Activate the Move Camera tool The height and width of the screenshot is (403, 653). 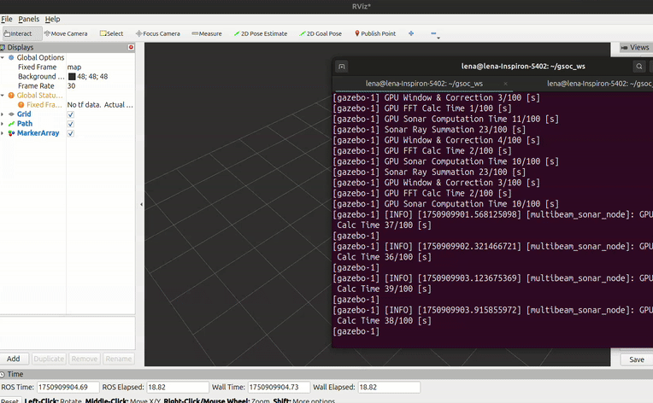point(66,33)
